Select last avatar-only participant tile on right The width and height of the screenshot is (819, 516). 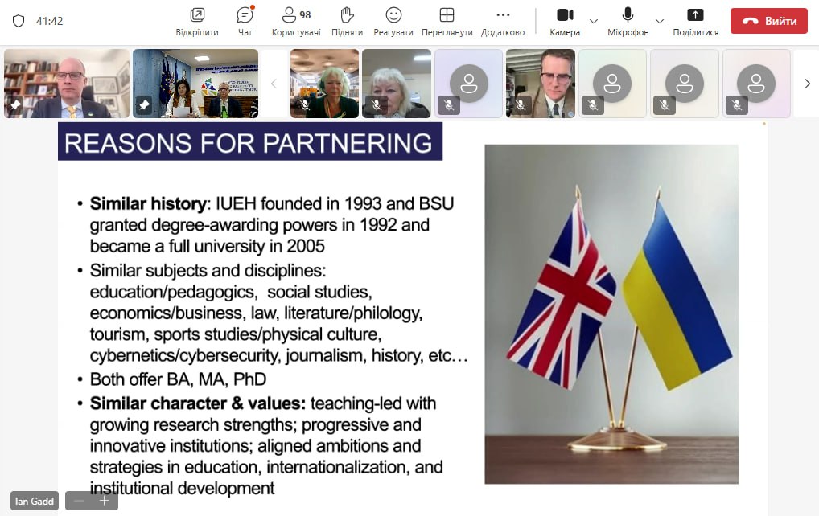757,84
